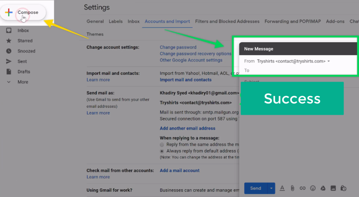Open the insert emoji icon
This screenshot has width=359, height=197.
[x=313, y=188]
